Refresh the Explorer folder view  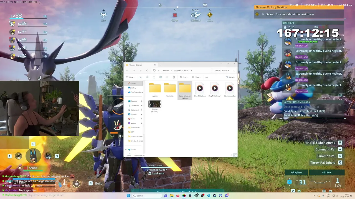(147, 70)
